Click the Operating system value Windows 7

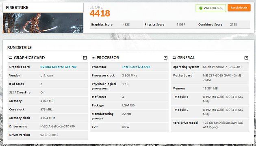222,67
